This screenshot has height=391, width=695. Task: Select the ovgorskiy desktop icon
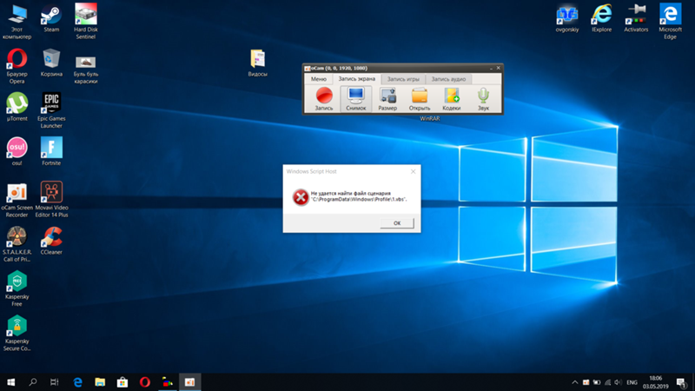(567, 18)
